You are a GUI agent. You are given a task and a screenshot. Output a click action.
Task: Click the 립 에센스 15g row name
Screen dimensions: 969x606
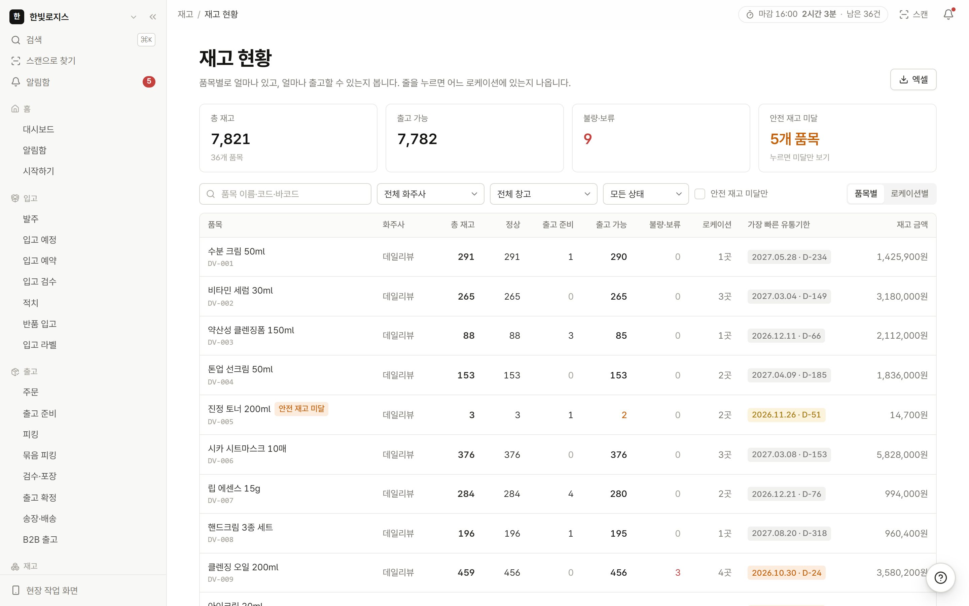click(x=234, y=488)
